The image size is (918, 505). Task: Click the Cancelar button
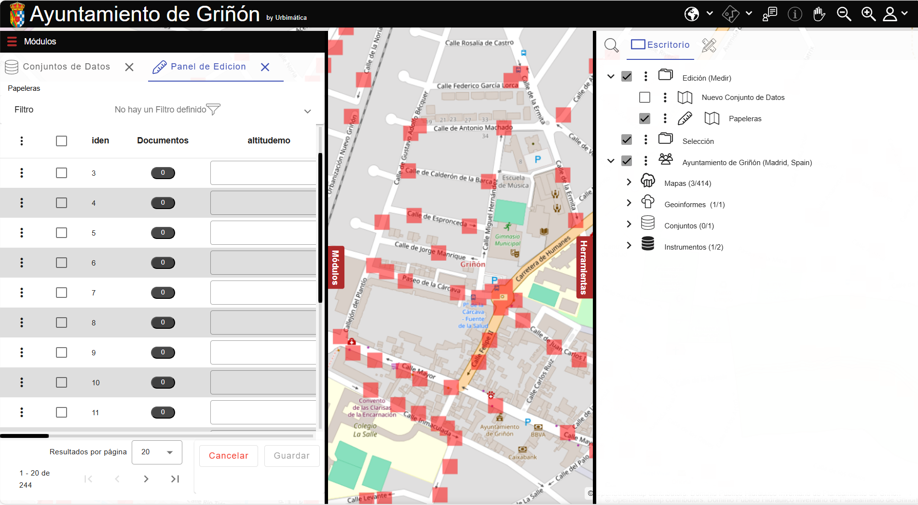(x=228, y=456)
